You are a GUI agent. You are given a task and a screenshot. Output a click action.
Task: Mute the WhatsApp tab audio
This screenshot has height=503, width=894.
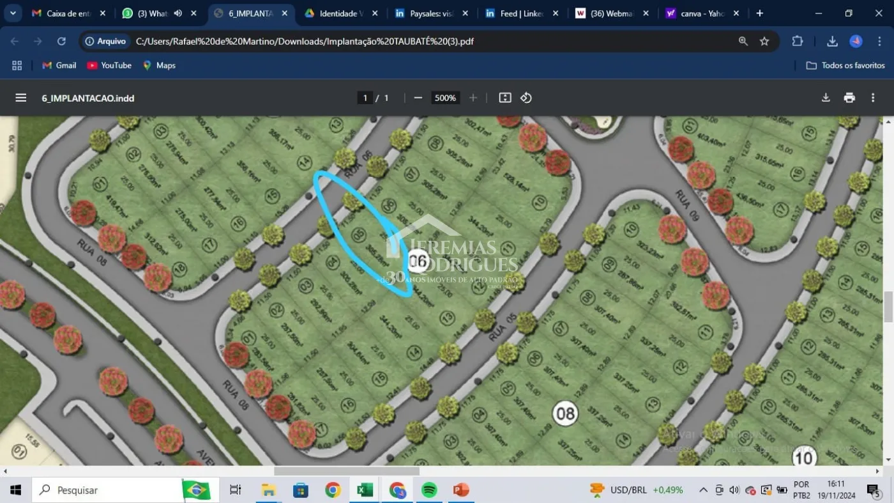click(x=178, y=13)
